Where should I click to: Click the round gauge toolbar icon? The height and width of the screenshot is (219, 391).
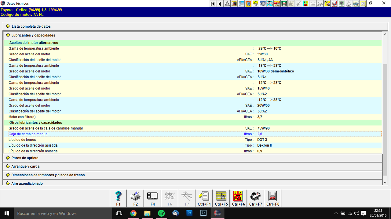(341, 4)
